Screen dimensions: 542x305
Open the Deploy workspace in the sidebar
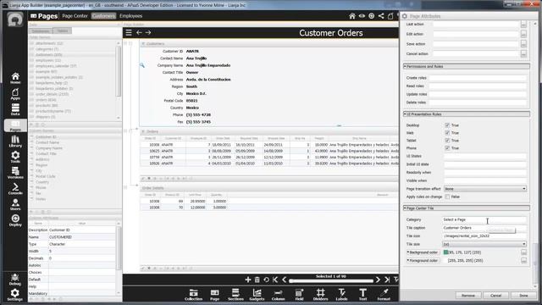point(15,220)
